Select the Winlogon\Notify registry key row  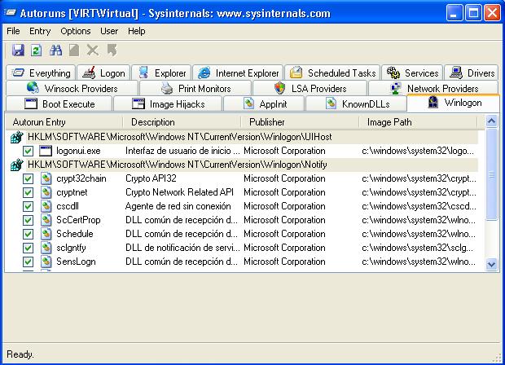click(x=244, y=165)
